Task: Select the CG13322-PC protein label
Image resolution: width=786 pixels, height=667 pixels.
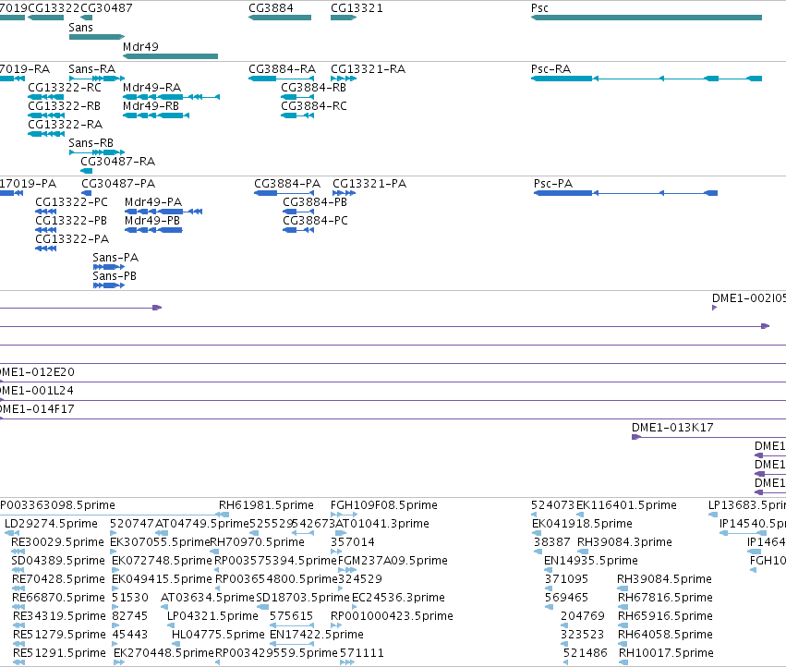Action: 71,202
